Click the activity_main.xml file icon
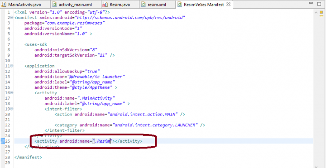 click(x=55, y=5)
